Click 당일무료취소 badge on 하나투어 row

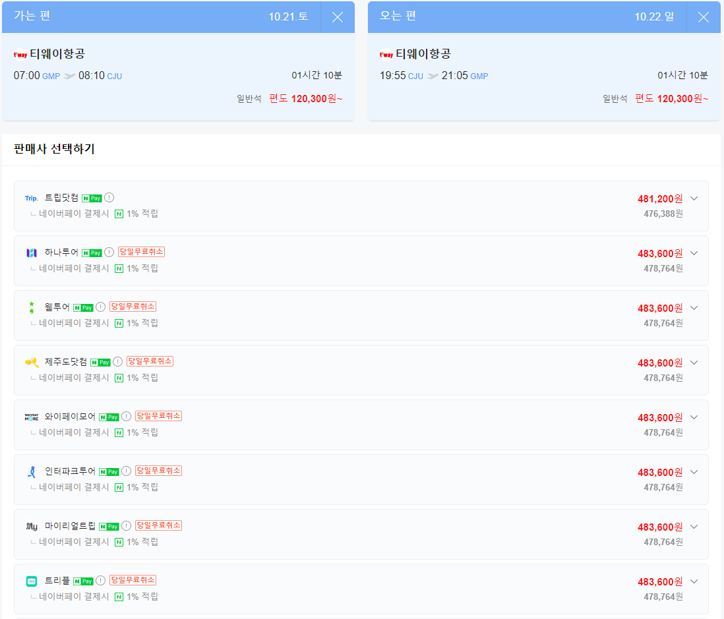click(x=141, y=252)
